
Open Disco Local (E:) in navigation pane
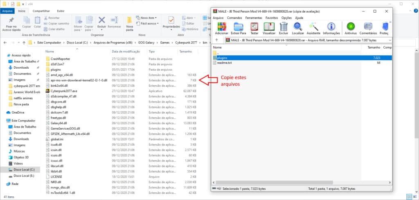24,176
